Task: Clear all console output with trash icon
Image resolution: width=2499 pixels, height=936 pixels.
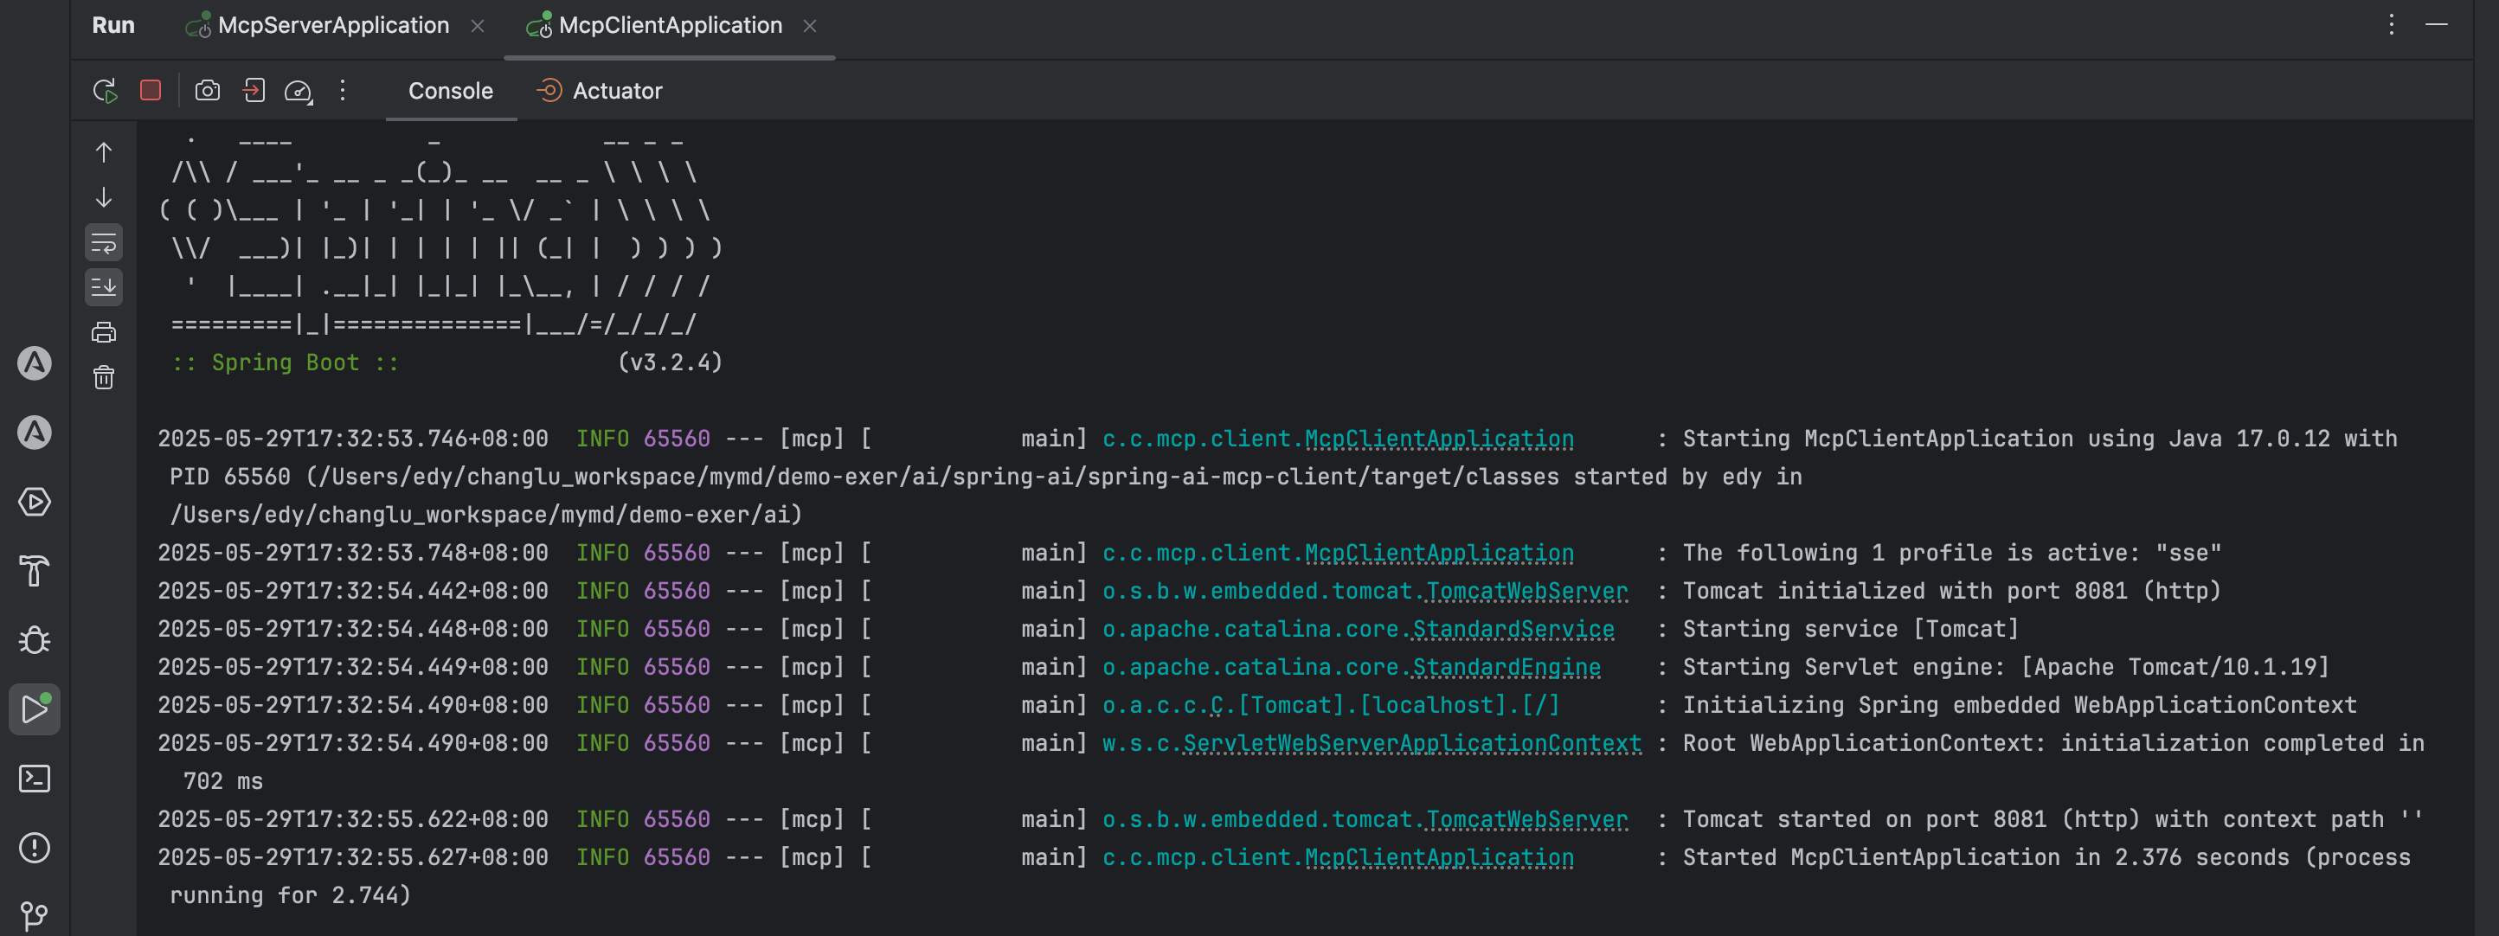Action: [x=104, y=377]
